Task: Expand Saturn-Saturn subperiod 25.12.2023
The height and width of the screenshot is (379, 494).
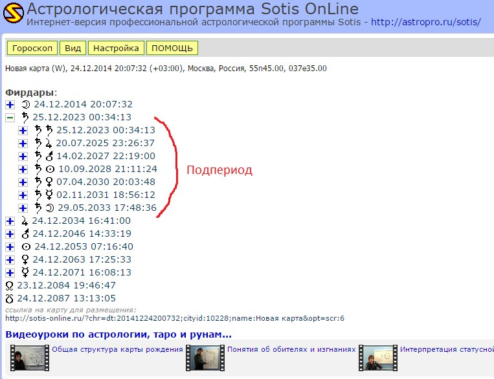Action: click(x=23, y=130)
